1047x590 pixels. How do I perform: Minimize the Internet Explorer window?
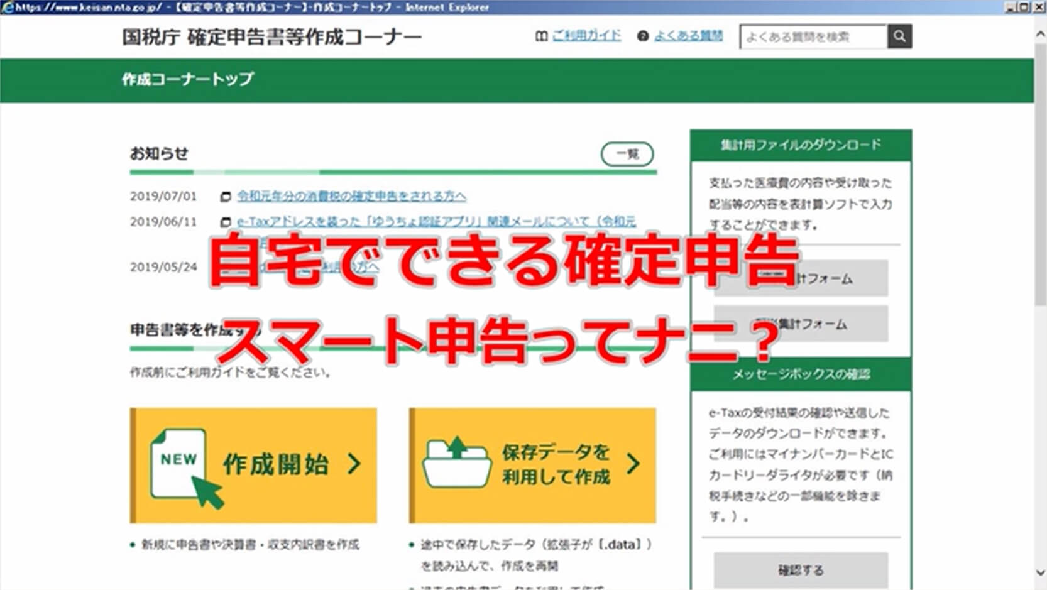pos(1011,7)
